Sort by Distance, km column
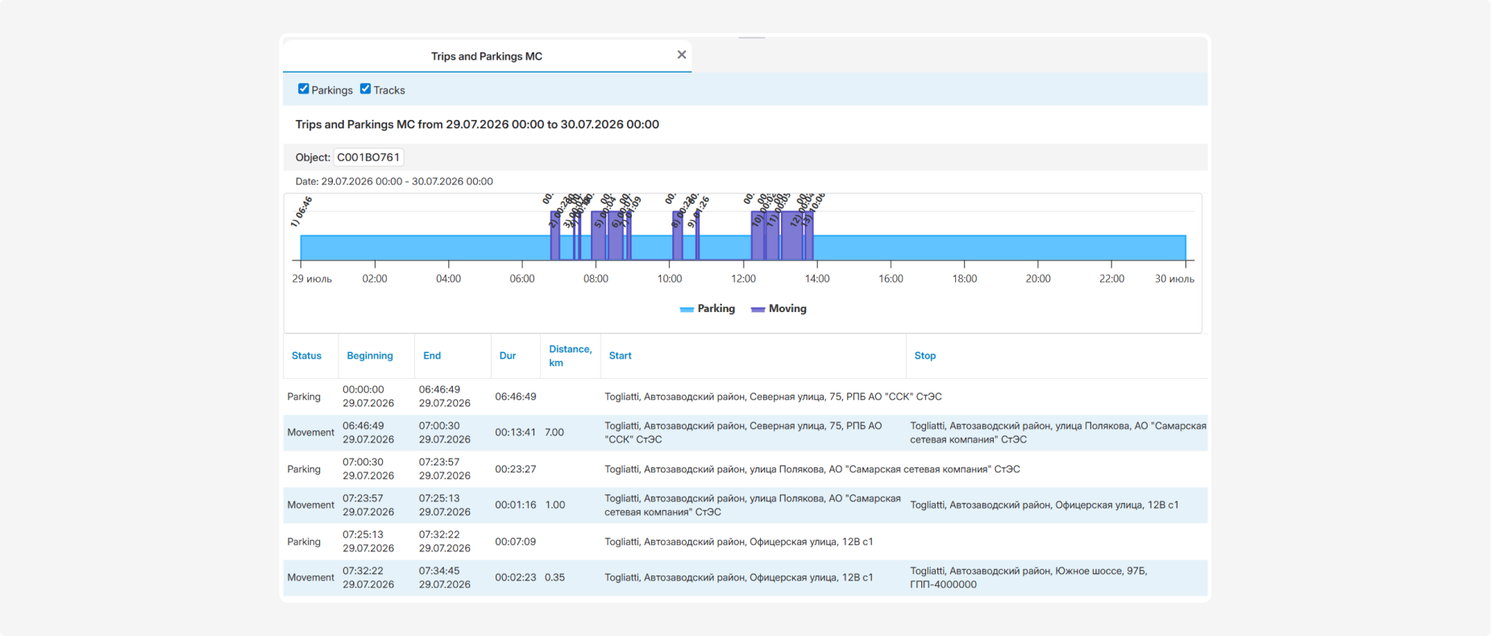1491x636 pixels. (x=570, y=355)
